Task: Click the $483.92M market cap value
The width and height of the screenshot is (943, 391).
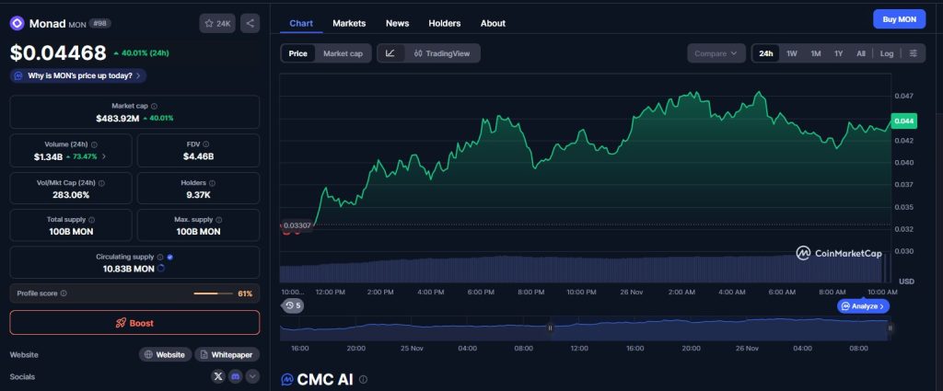Action: click(117, 119)
